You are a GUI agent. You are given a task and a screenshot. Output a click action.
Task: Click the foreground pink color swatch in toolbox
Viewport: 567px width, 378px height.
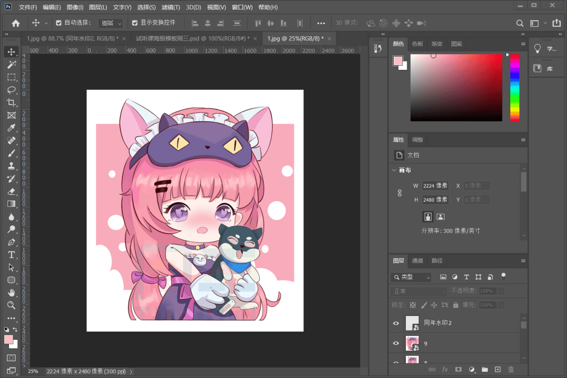8,339
